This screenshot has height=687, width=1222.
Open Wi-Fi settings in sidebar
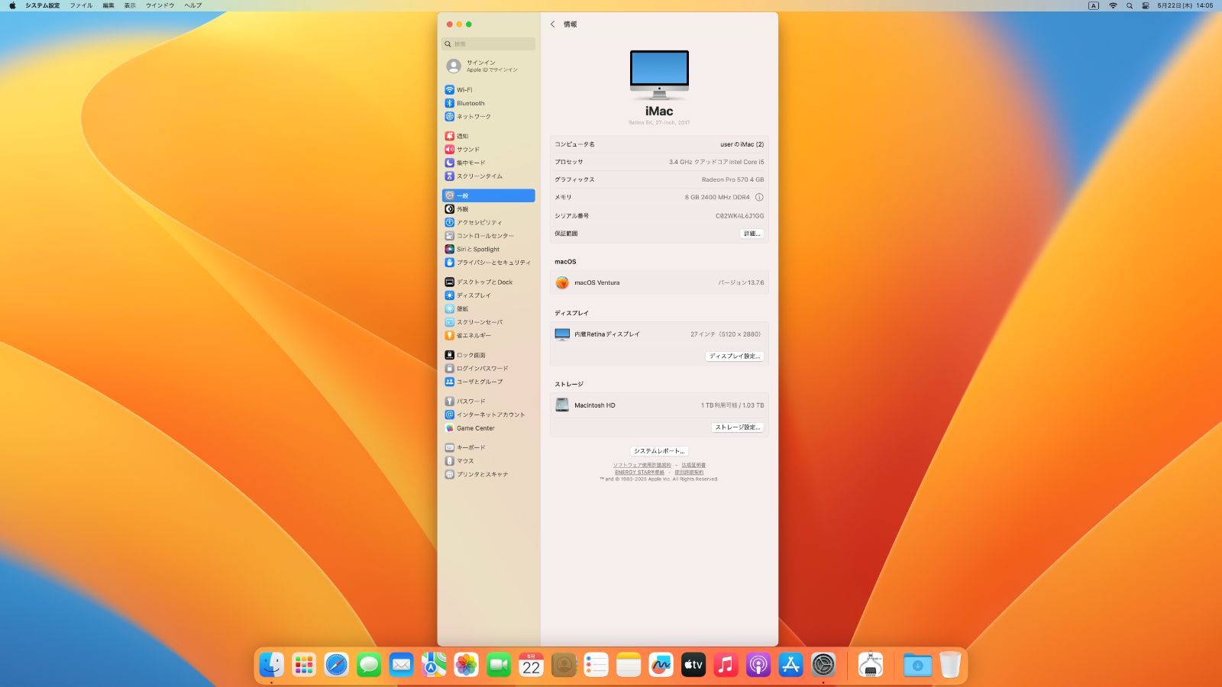click(489, 90)
